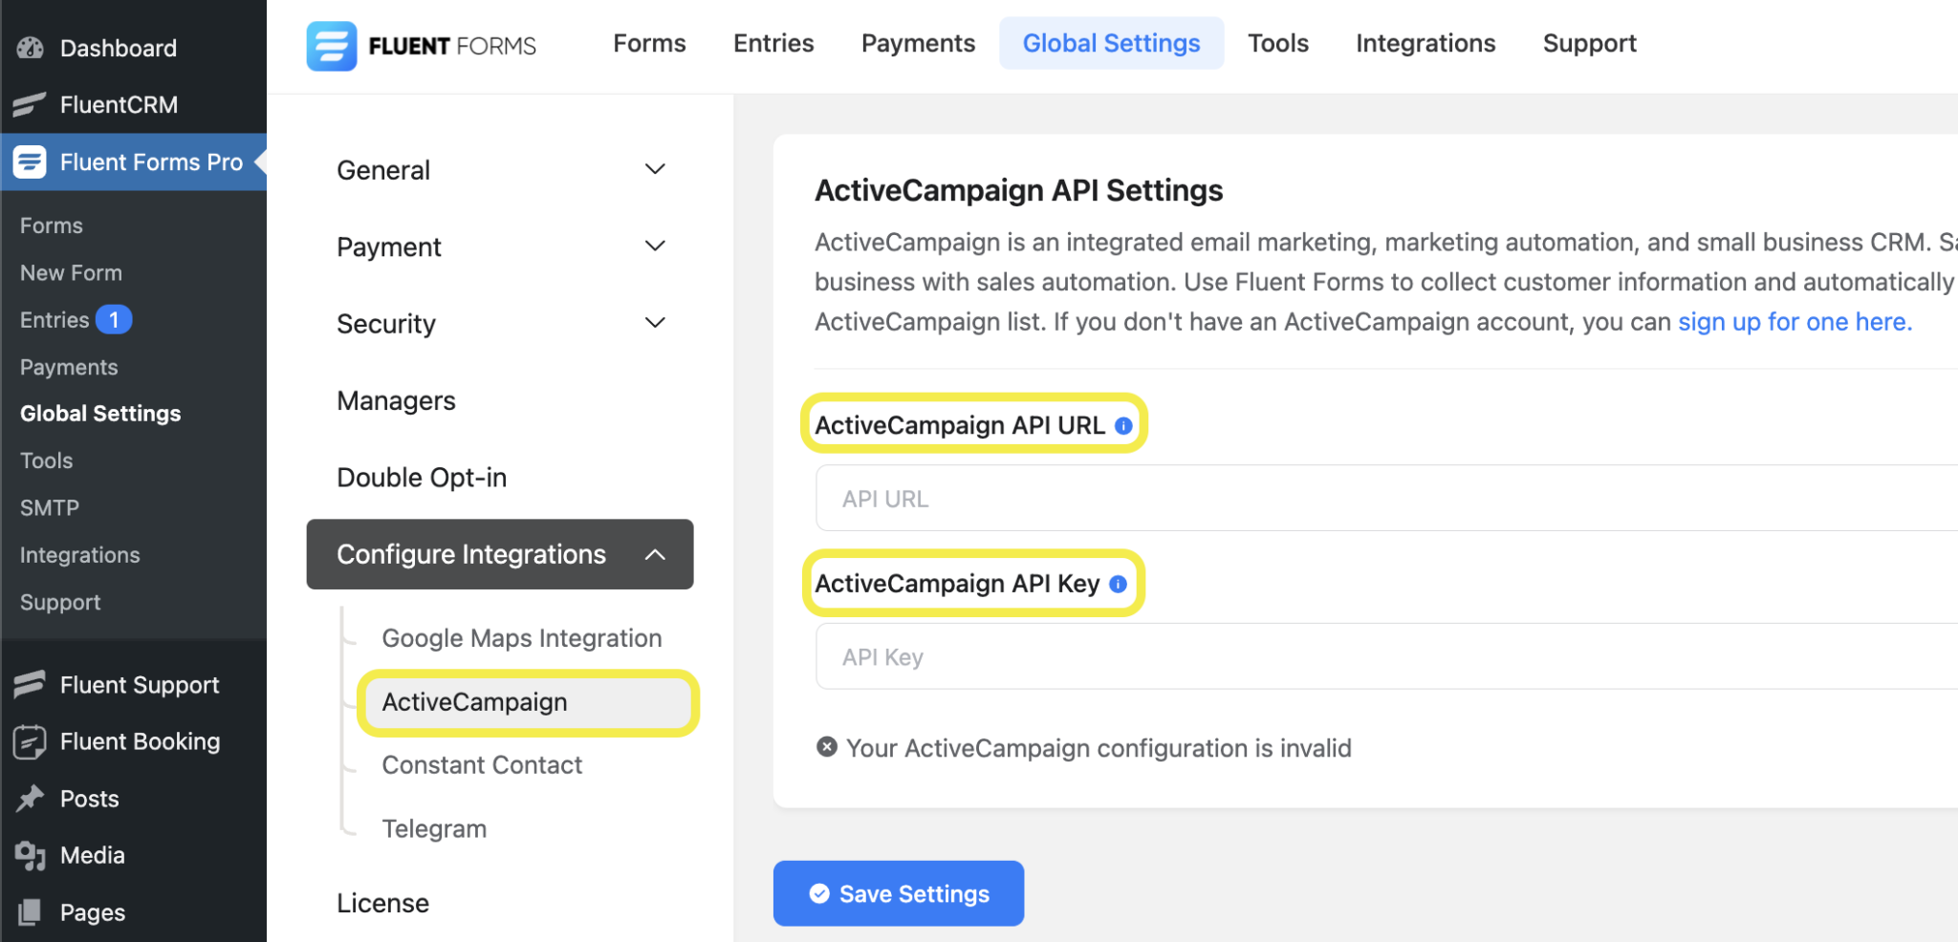
Task: Switch to the Global Settings tab
Action: [x=1111, y=42]
